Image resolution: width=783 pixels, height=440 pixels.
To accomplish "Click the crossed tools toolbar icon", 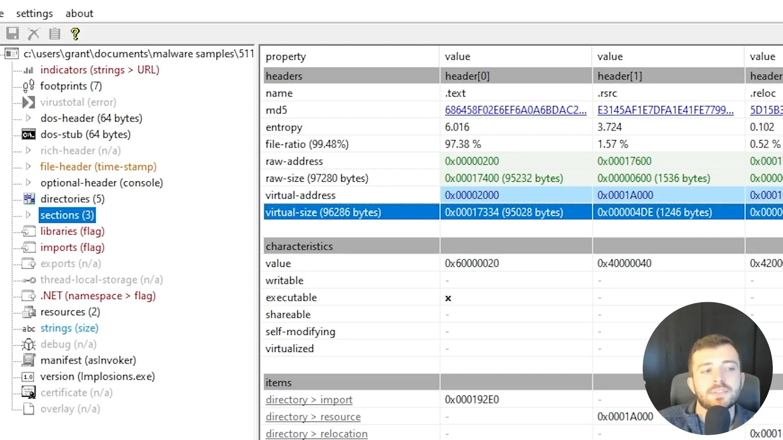I will pyautogui.click(x=33, y=33).
